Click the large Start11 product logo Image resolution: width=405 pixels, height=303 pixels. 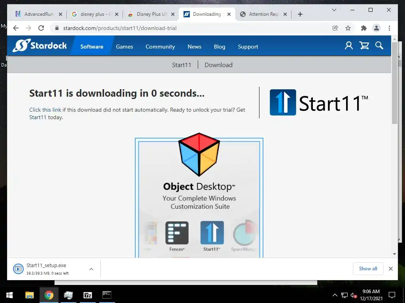tap(318, 103)
